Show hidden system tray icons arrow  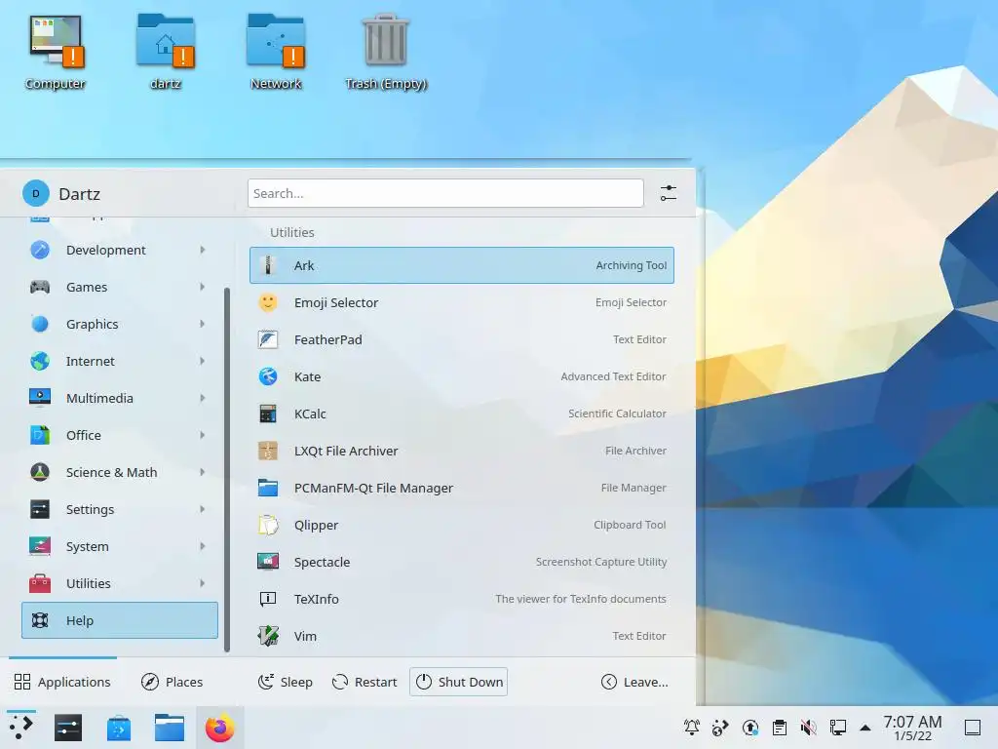click(865, 728)
